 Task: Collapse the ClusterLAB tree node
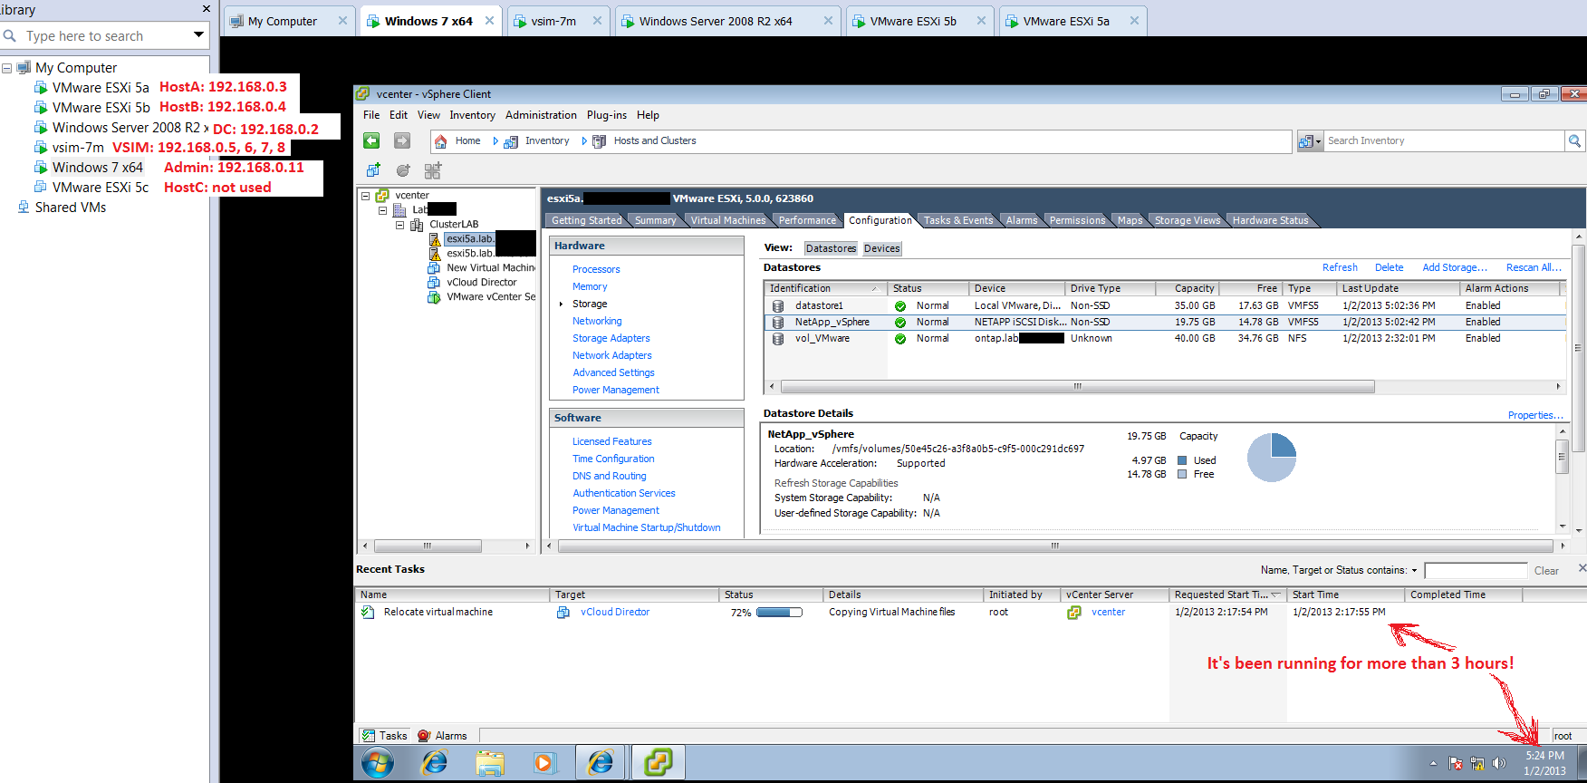tap(399, 225)
